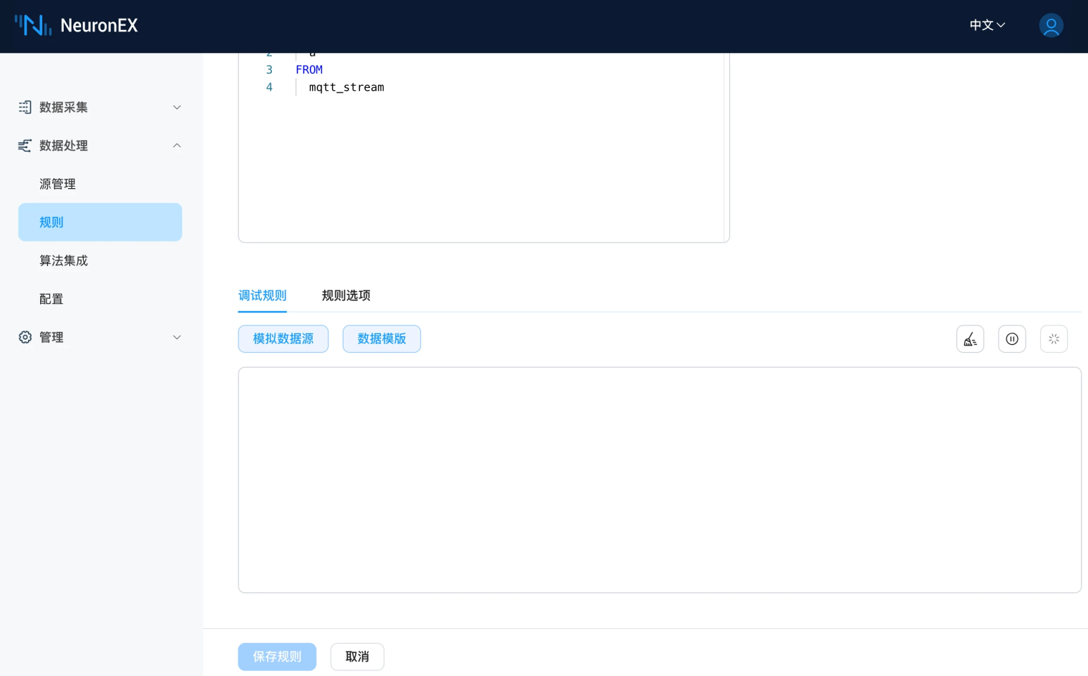Open the 中文 language dropdown
Viewport: 1088px width, 676px height.
pyautogui.click(x=986, y=25)
